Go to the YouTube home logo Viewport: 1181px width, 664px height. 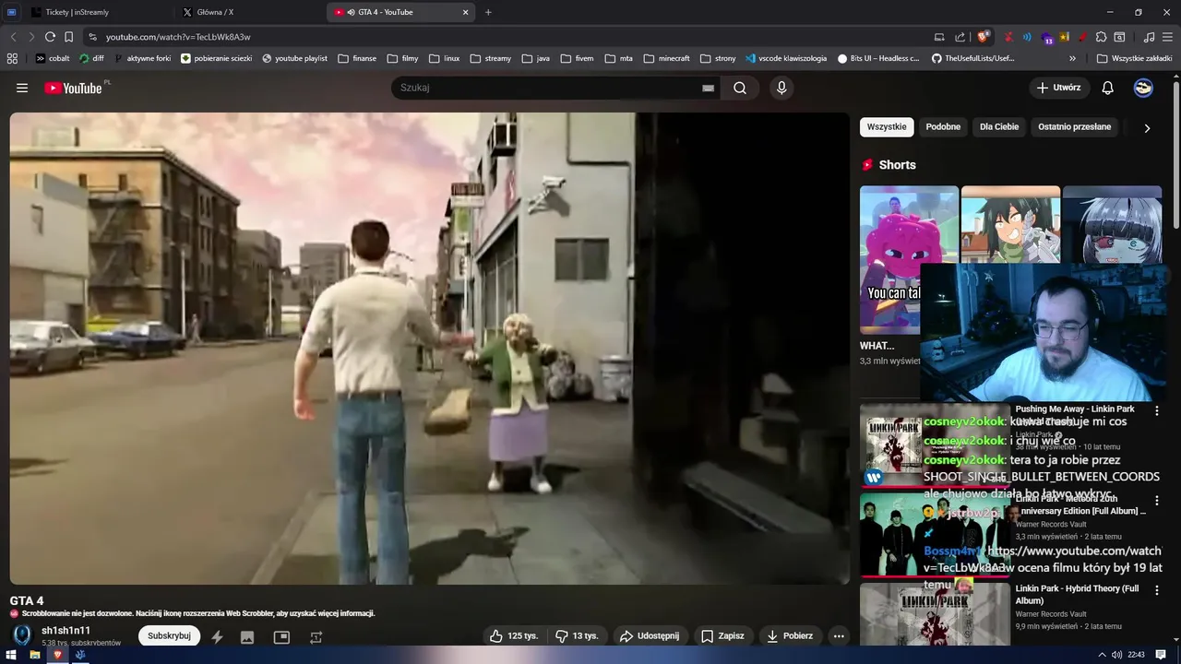click(x=73, y=88)
